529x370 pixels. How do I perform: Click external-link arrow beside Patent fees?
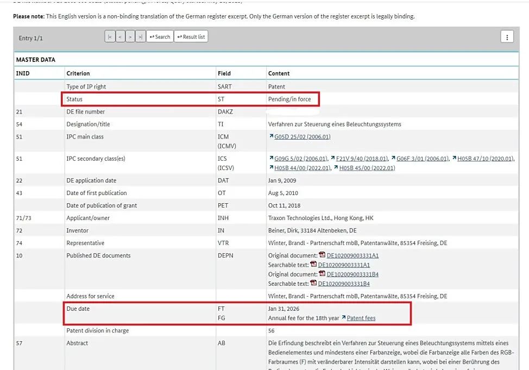(343, 318)
